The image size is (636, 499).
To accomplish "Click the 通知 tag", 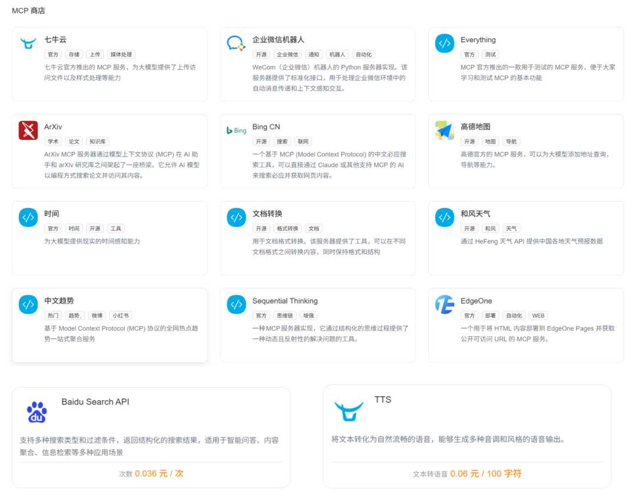I will click(314, 55).
